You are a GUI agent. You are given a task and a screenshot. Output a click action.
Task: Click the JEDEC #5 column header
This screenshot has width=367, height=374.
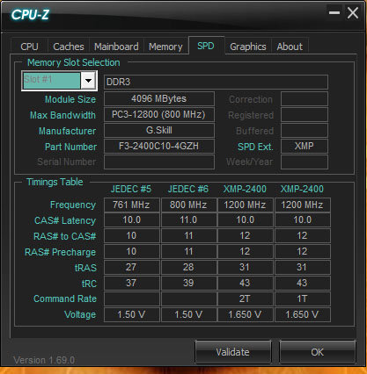coord(131,189)
